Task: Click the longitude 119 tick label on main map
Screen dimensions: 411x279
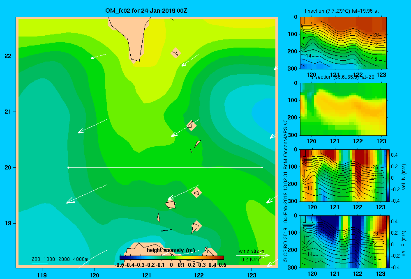Action: [42, 275]
